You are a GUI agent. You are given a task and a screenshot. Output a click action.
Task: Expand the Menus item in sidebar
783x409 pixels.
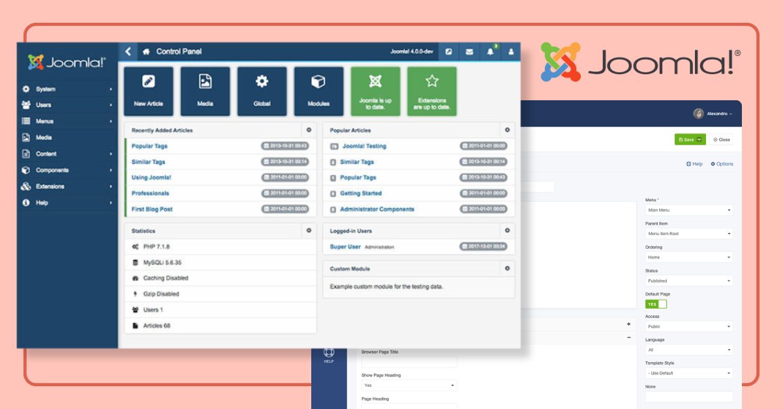(x=68, y=121)
